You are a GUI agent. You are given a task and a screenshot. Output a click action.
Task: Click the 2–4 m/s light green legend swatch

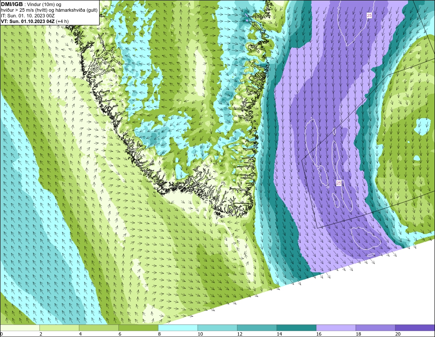point(59,328)
